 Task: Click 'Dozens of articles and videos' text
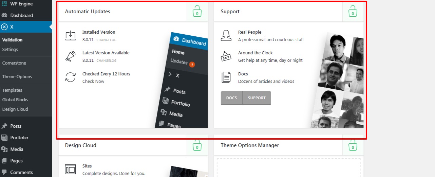266,81
